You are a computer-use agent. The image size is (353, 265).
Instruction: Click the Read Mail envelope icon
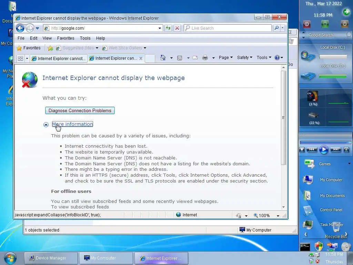195,58
